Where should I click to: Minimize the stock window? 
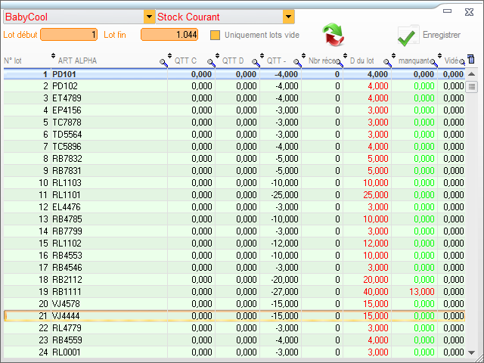(x=447, y=11)
